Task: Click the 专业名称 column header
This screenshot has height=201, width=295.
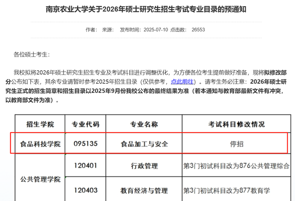Action: coord(144,124)
